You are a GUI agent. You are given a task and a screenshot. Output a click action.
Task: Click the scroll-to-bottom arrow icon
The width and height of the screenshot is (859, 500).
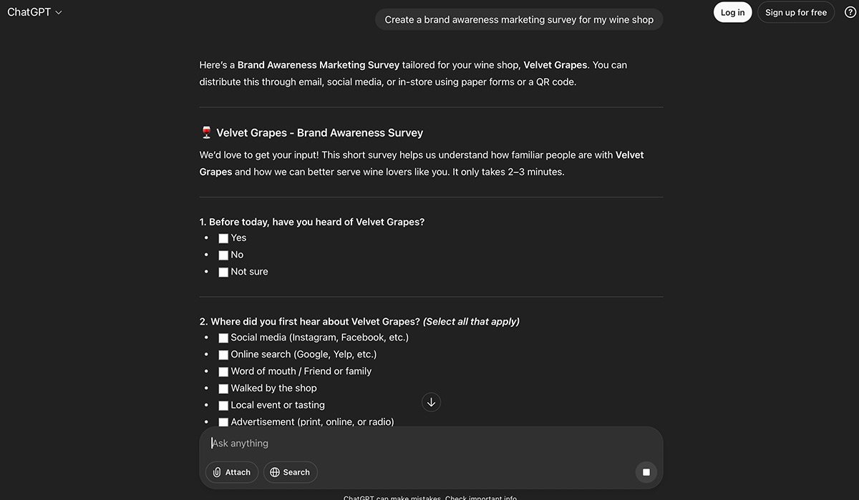tap(431, 402)
